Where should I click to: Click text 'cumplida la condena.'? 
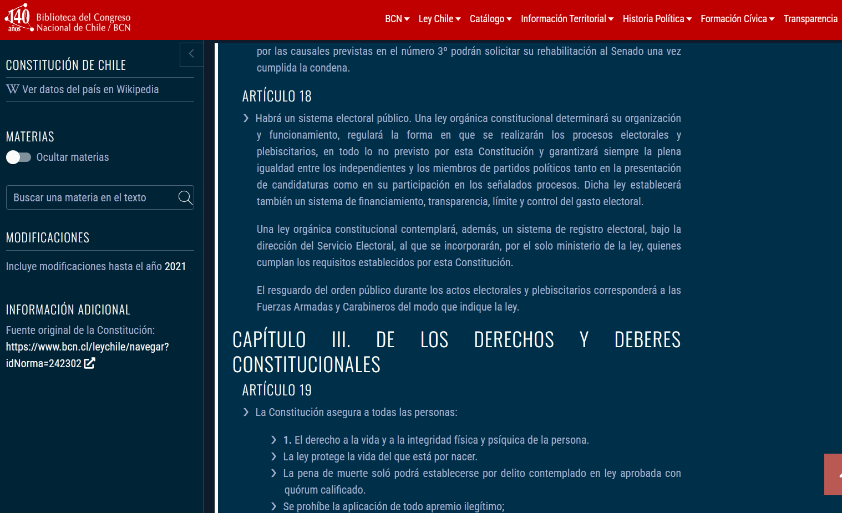(x=303, y=68)
